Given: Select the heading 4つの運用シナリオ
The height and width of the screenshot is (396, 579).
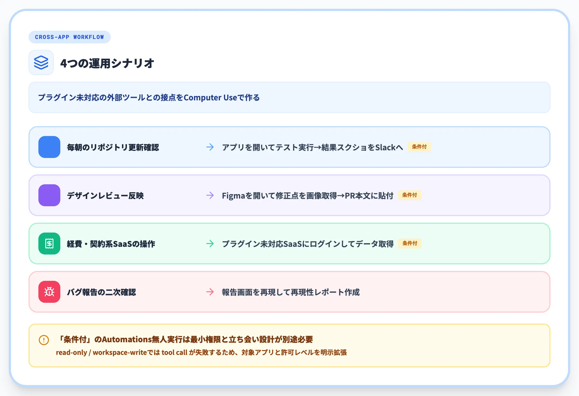Looking at the screenshot, I should pyautogui.click(x=107, y=63).
